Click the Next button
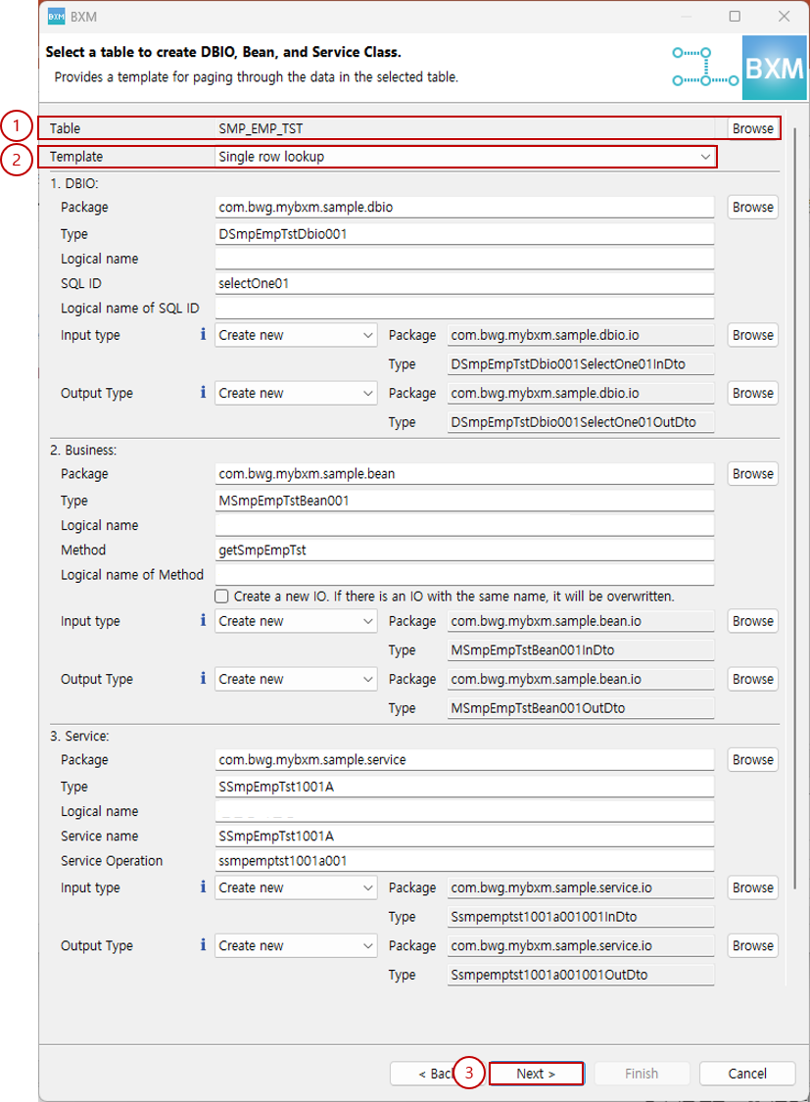 [537, 1073]
